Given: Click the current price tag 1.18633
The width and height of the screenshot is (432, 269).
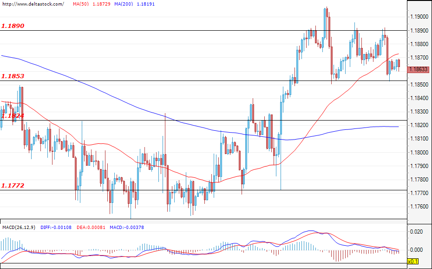Looking at the screenshot, I should tap(418, 69).
